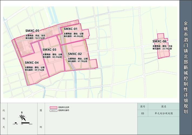Click the legend text 控制单元编号
Image resolution: width=192 pixels, height=135 pixels.
click(64, 110)
